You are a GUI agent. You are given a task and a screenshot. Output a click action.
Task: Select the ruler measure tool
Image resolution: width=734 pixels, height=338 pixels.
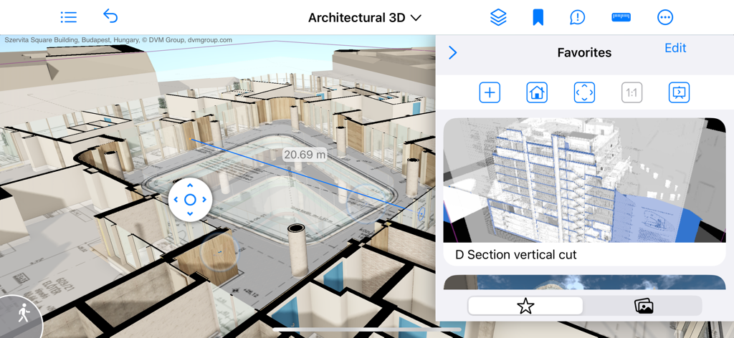coord(621,17)
